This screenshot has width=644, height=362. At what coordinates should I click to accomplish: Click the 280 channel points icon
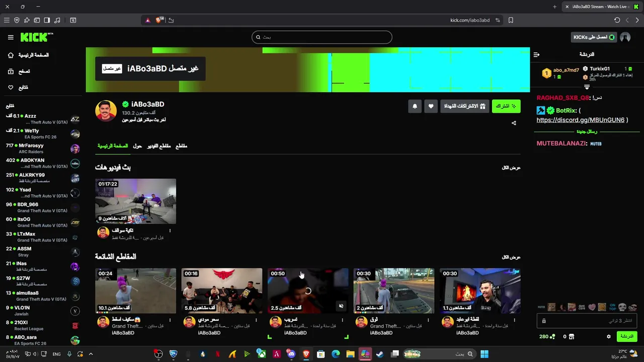[552, 336]
